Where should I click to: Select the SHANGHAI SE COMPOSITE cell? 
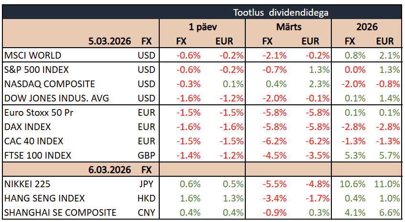click(60, 212)
